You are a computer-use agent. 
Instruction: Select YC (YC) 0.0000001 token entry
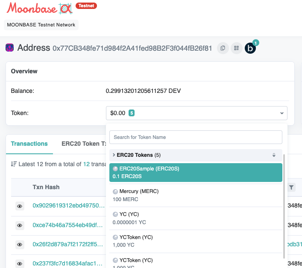196,218
